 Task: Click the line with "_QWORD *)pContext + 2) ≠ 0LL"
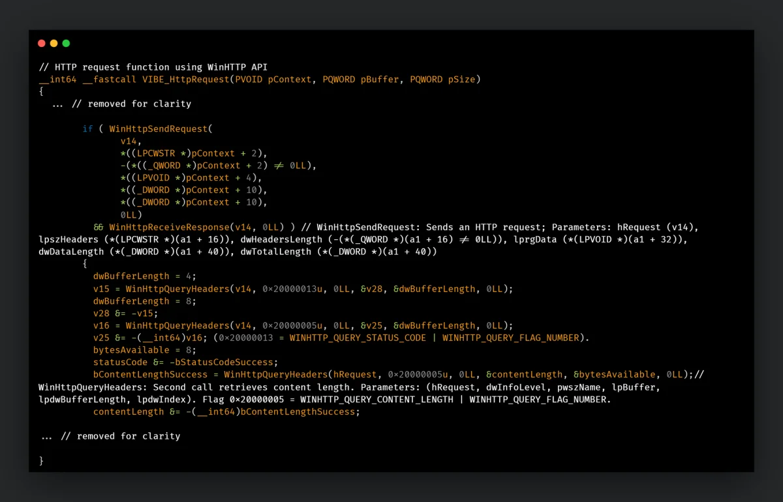219,166
